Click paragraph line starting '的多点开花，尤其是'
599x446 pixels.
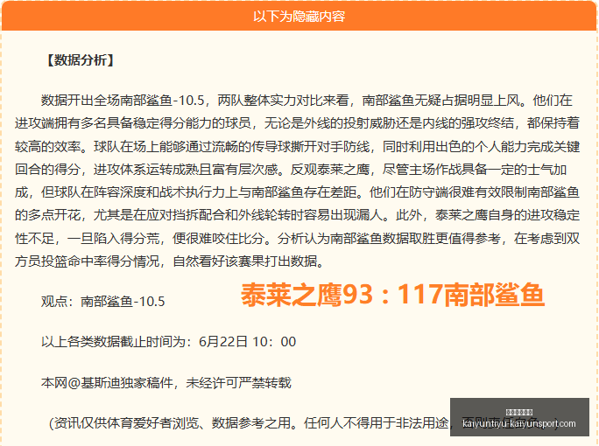point(297,215)
